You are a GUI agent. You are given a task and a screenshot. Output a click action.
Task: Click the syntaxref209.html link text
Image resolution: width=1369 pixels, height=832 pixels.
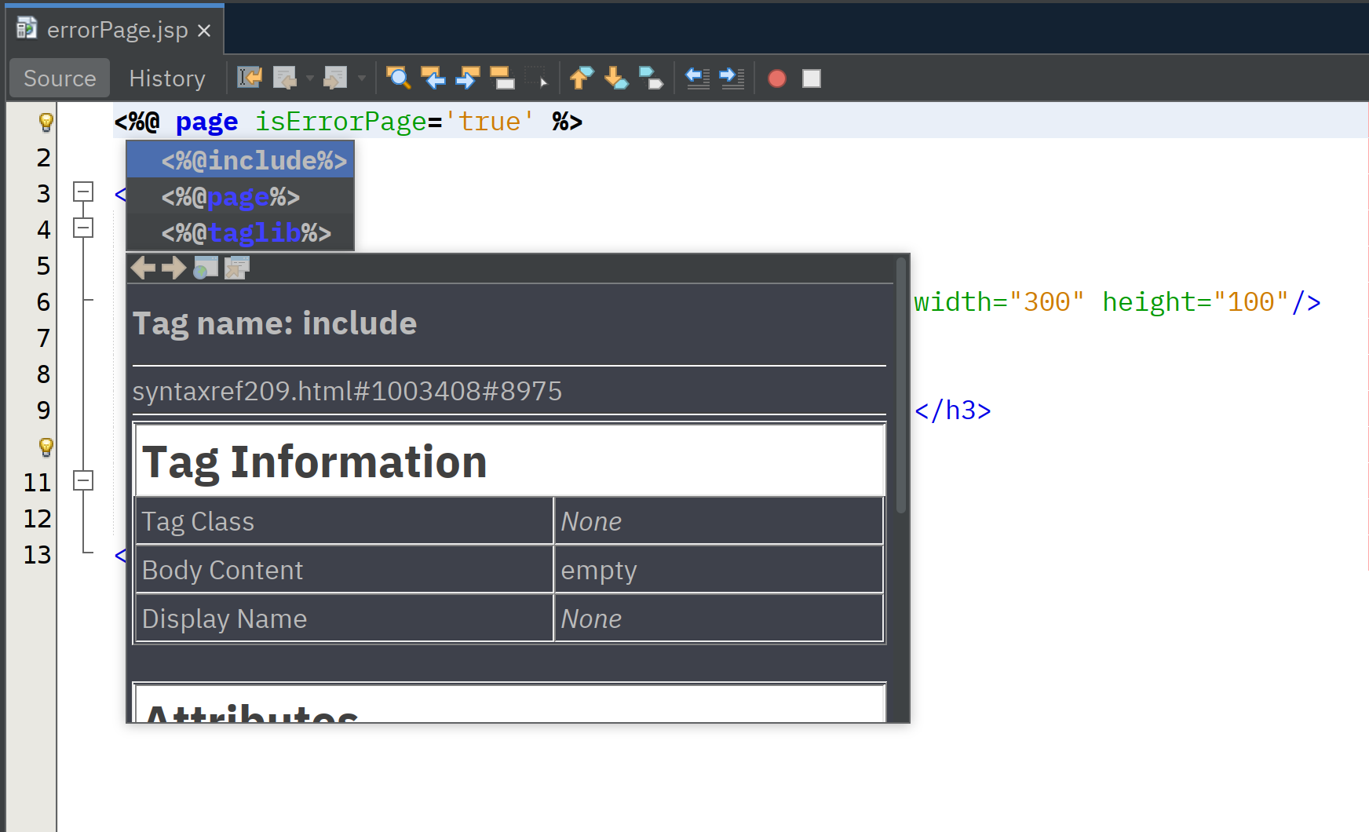point(347,391)
